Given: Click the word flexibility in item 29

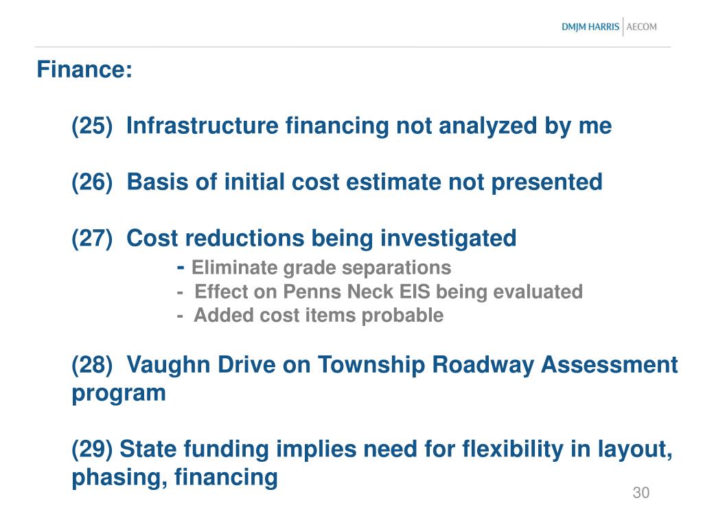Looking at the screenshot, I should click(512, 449).
